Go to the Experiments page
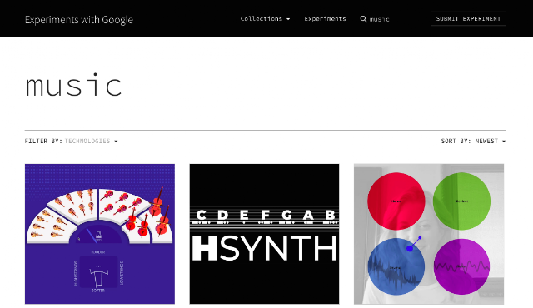The width and height of the screenshot is (533, 308). click(x=325, y=19)
